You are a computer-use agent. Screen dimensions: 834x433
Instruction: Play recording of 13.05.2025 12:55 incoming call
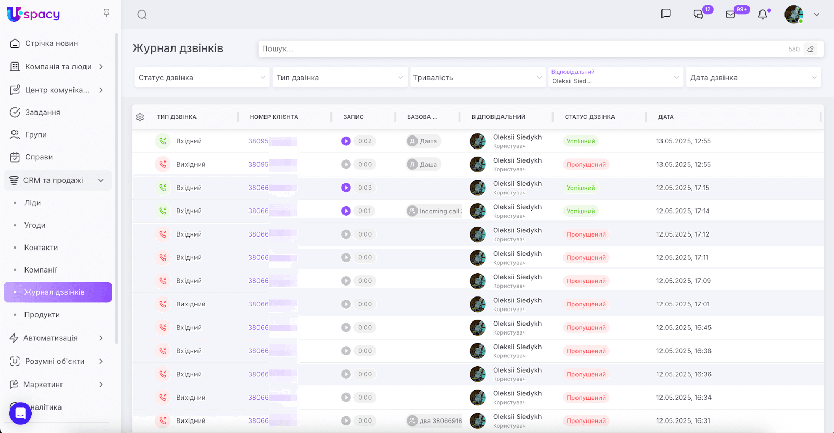346,141
